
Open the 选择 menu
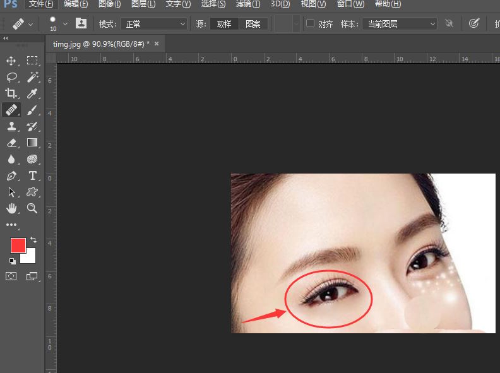213,4
